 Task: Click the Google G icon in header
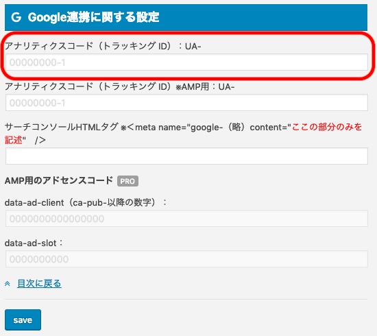click(x=16, y=17)
